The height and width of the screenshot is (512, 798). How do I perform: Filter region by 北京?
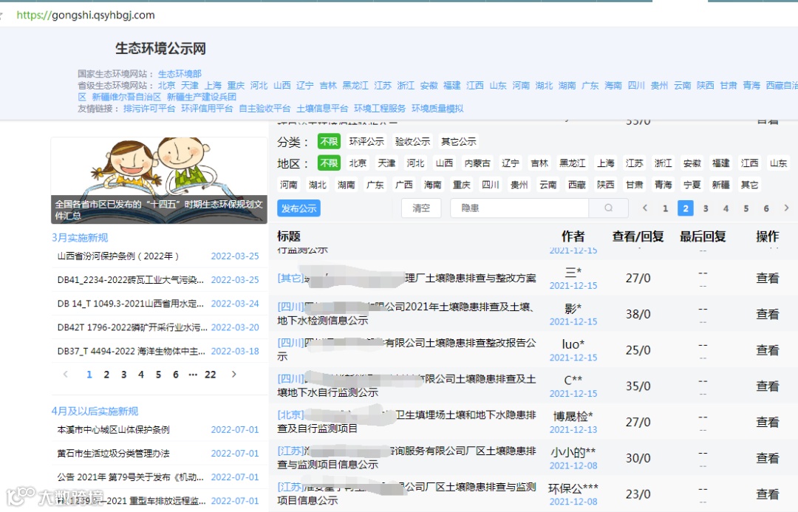(358, 163)
